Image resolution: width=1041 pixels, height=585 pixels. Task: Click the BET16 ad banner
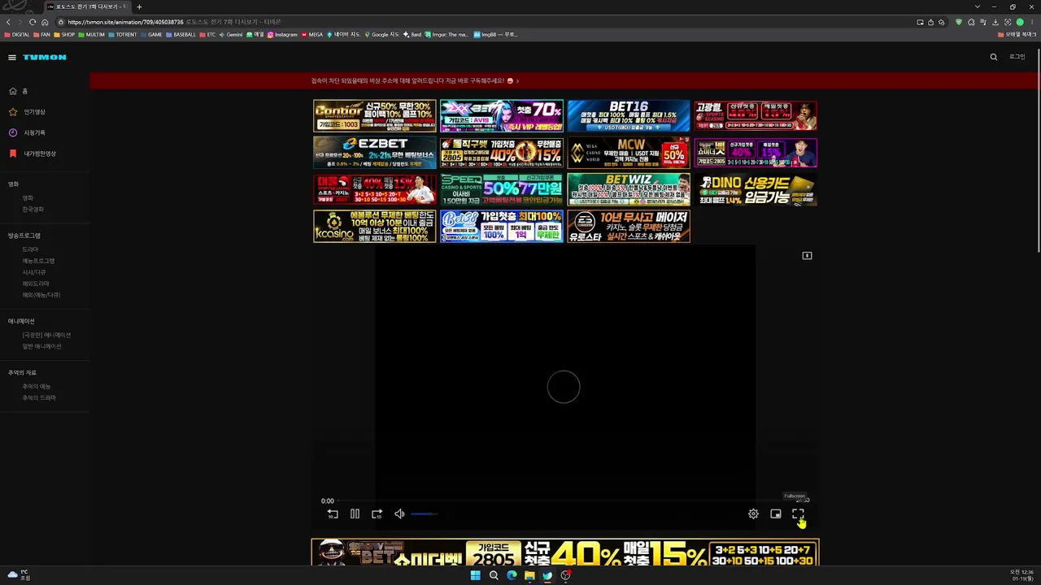click(x=629, y=115)
